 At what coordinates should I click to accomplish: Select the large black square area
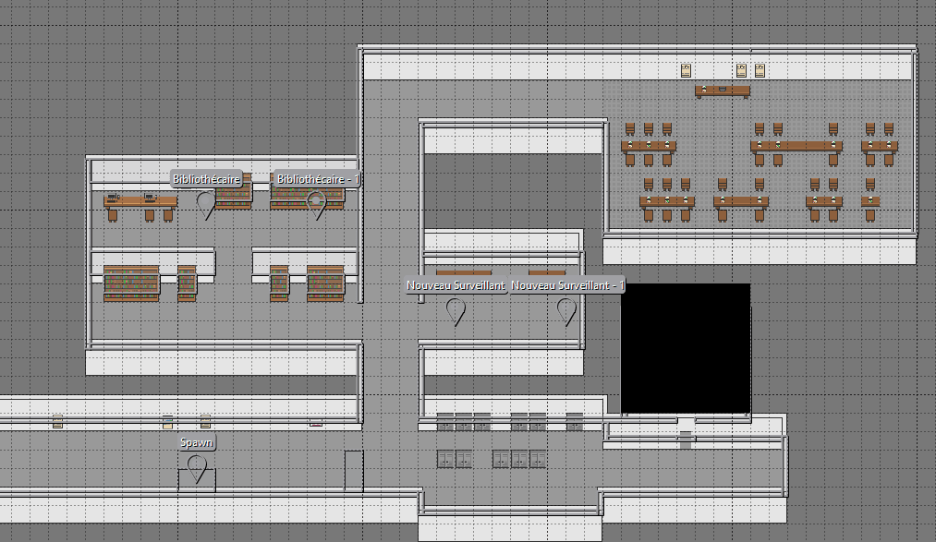685,348
